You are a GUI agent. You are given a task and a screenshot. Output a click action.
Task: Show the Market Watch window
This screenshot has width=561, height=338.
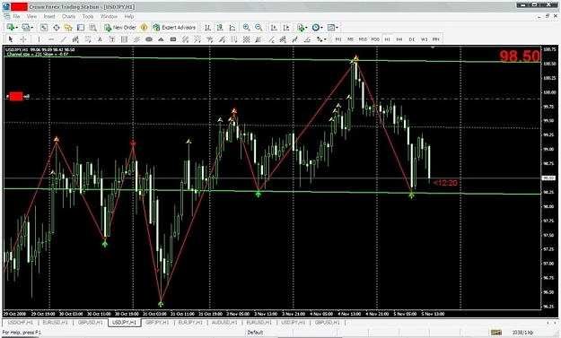point(44,28)
